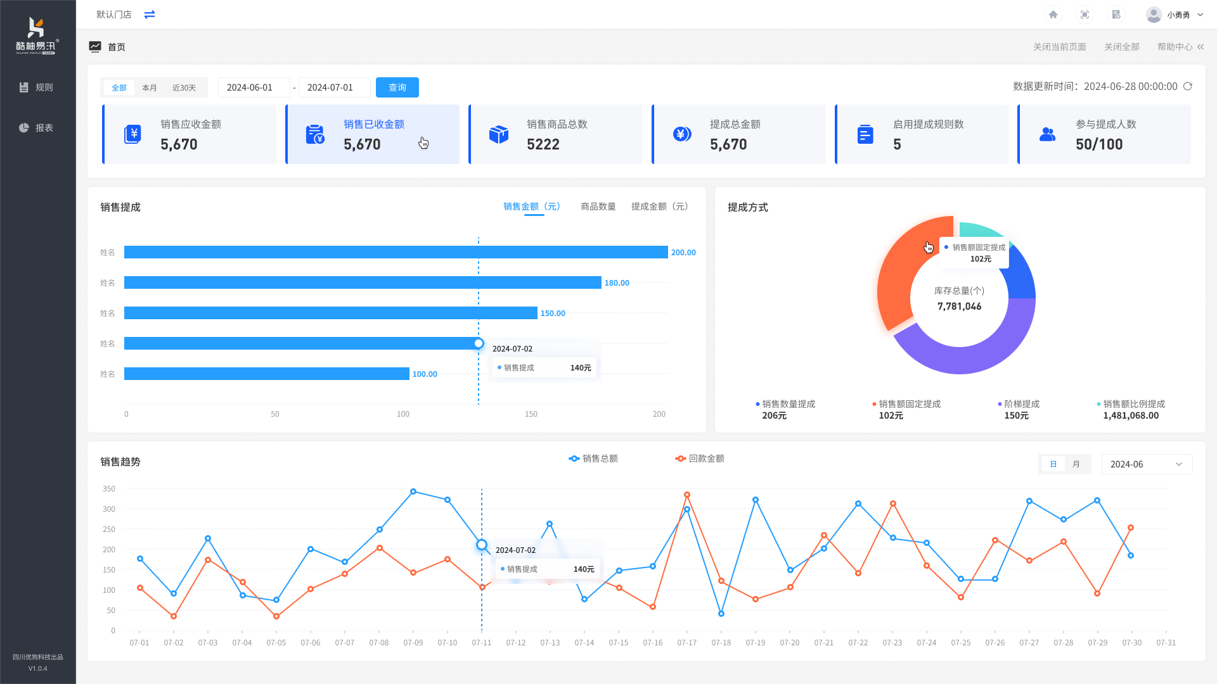This screenshot has width=1217, height=684.
Task: Click the fullscreen scan icon
Action: click(1085, 15)
